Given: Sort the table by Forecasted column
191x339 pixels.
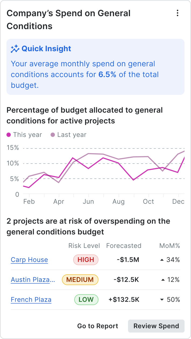Looking at the screenshot, I should [x=124, y=246].
